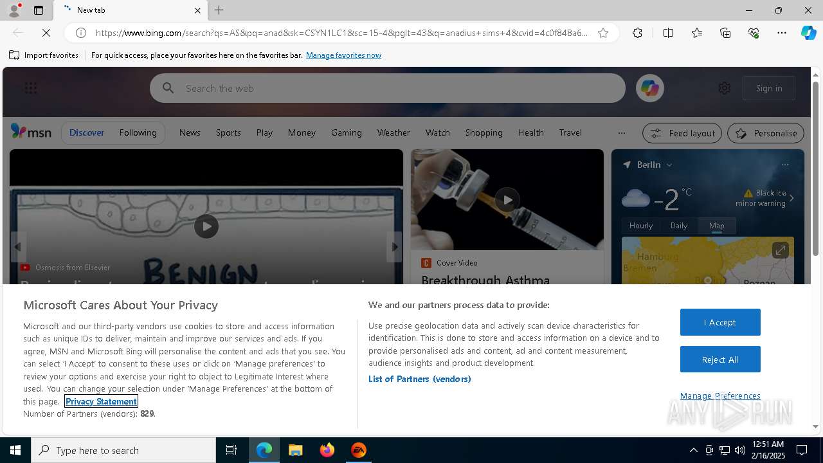Open the Travel category

tap(570, 132)
